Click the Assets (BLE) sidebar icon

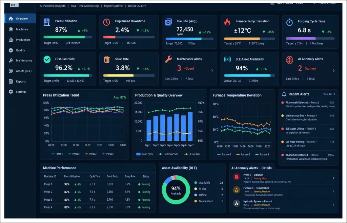pyautogui.click(x=11, y=71)
